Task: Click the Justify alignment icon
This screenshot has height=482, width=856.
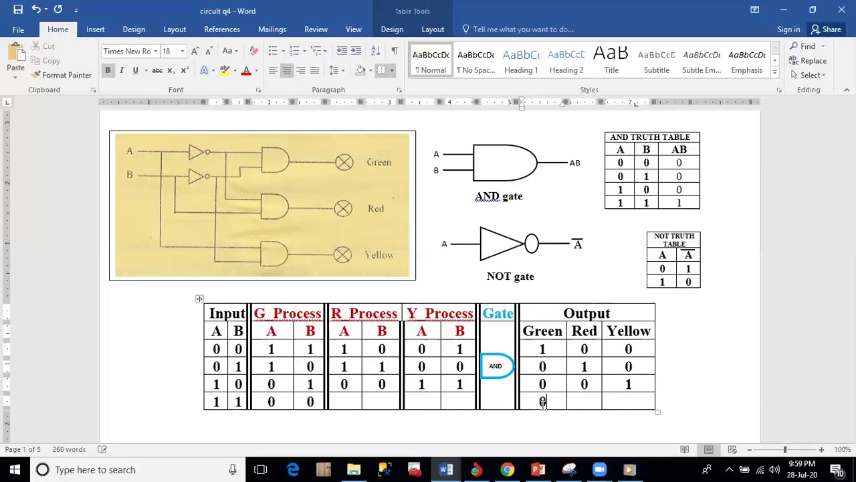Action: pyautogui.click(x=314, y=70)
